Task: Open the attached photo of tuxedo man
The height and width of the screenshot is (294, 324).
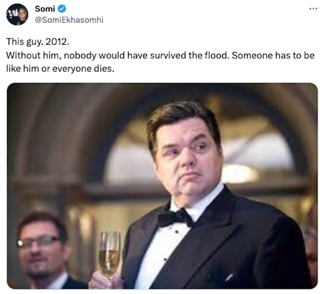Action: click(162, 186)
